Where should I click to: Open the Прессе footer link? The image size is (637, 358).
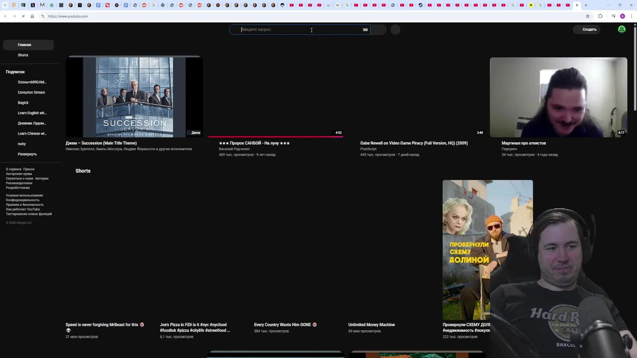pyautogui.click(x=29, y=170)
